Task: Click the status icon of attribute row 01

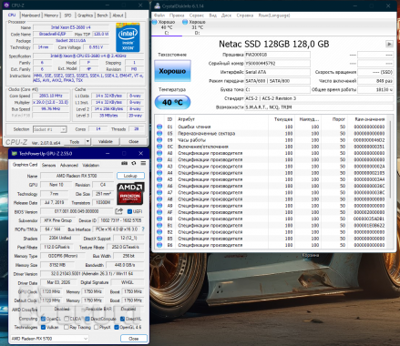Action: click(x=159, y=127)
